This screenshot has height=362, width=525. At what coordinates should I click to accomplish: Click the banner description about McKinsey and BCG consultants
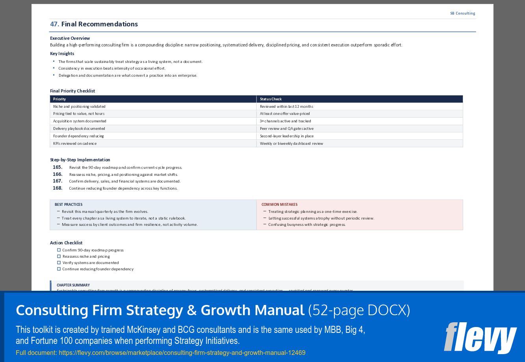[191, 335]
